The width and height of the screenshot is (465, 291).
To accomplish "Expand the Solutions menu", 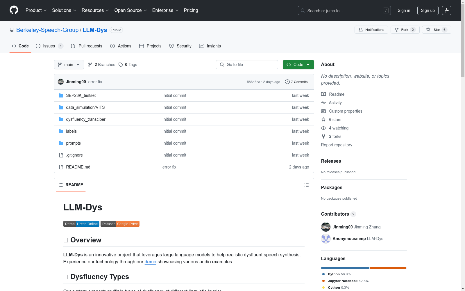I will (x=64, y=10).
